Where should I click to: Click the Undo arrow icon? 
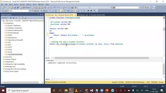click(55, 7)
